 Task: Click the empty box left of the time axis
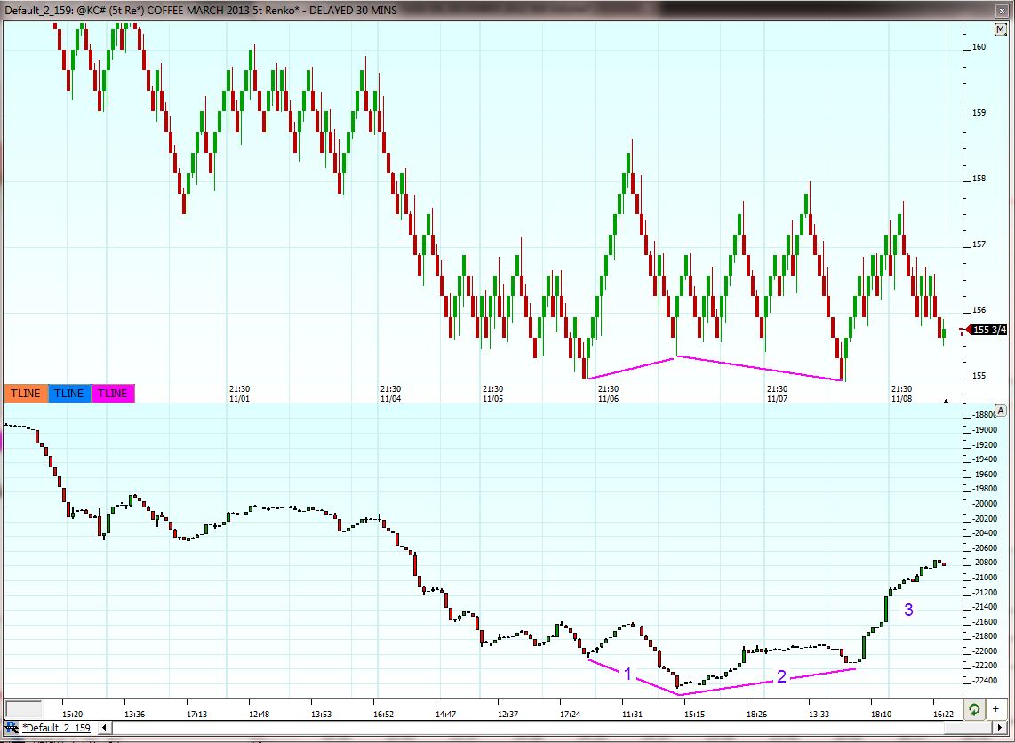tap(23, 709)
